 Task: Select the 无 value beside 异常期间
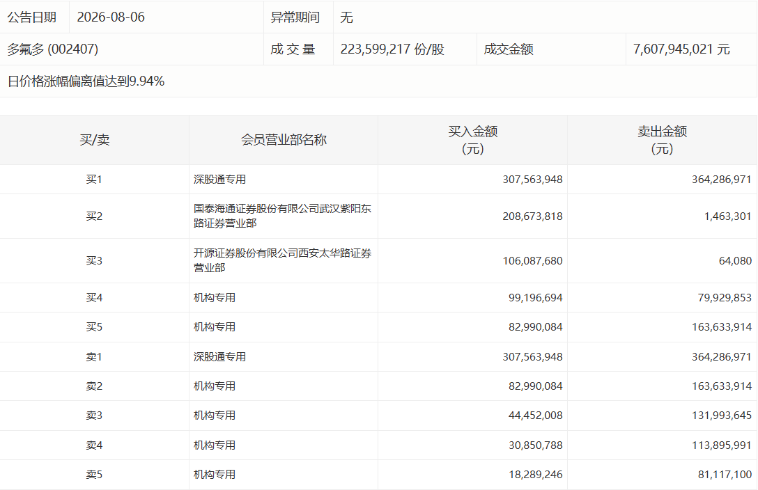347,17
